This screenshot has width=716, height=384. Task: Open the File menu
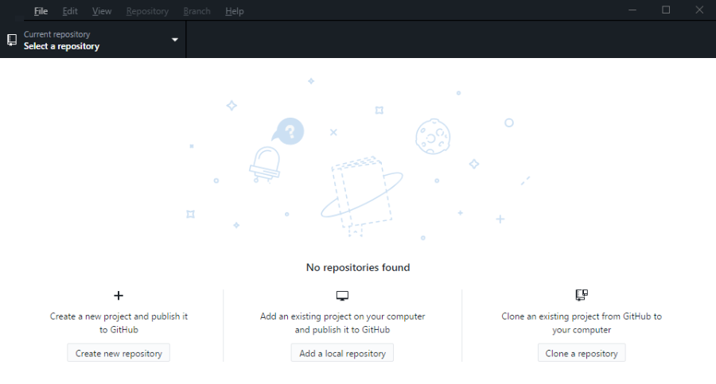click(x=41, y=11)
